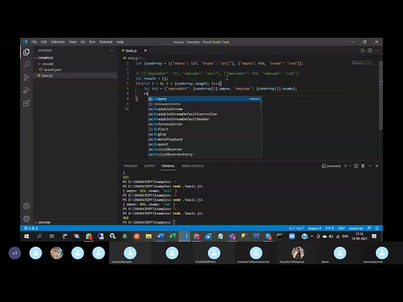Click the errors and warnings status item

tap(31, 228)
